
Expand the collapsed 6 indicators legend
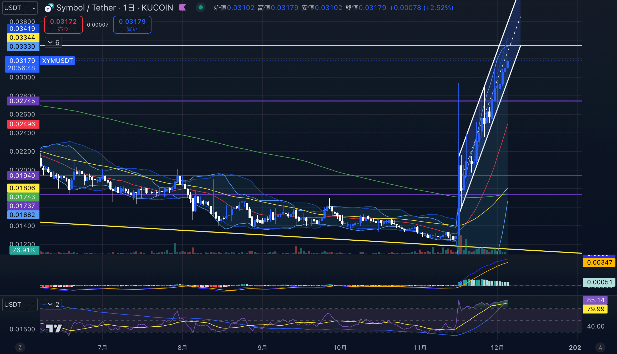tap(53, 42)
